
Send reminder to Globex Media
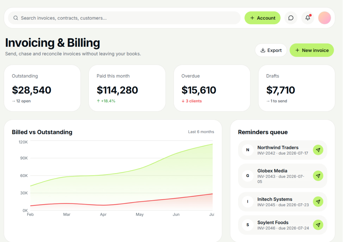[318, 176]
